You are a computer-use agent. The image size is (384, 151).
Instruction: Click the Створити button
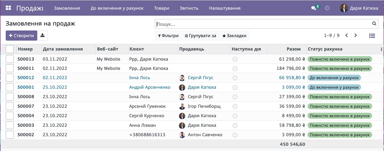21,35
